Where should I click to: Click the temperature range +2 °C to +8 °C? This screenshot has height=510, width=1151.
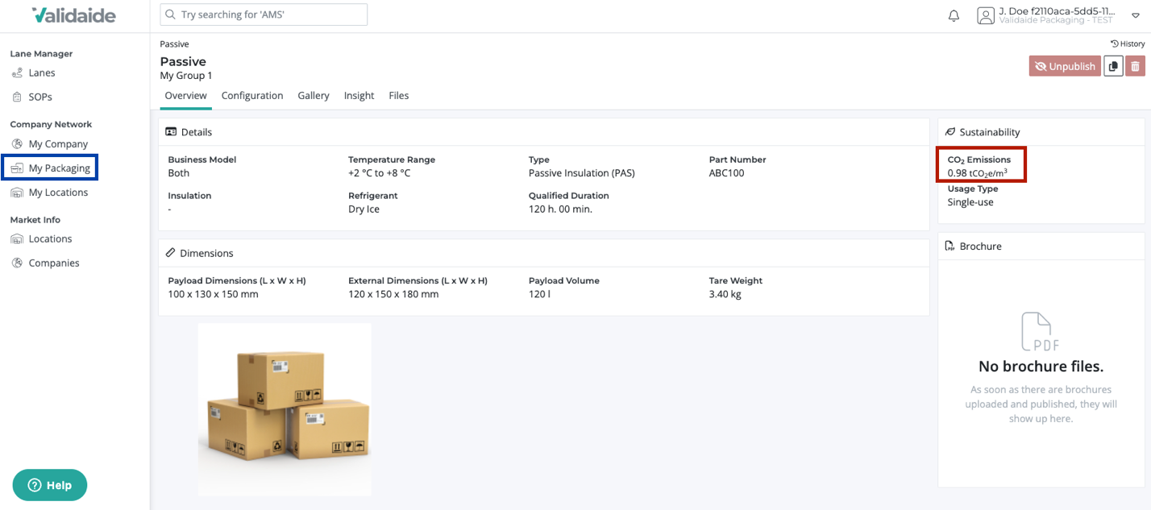[380, 173]
